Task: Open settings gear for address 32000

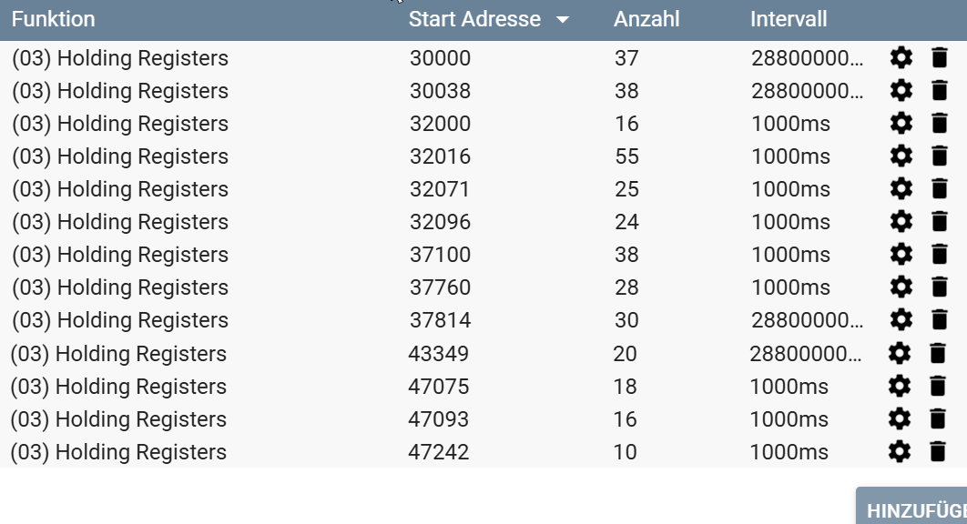Action: pyautogui.click(x=901, y=124)
